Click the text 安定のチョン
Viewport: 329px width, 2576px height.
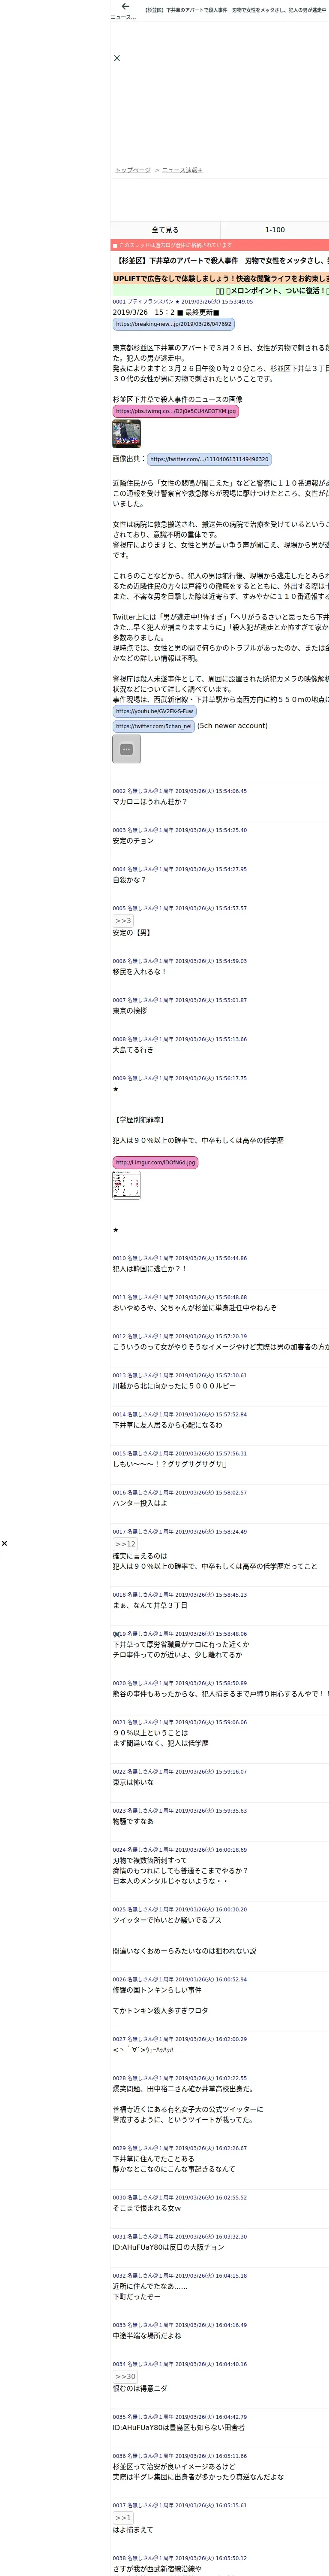click(133, 841)
